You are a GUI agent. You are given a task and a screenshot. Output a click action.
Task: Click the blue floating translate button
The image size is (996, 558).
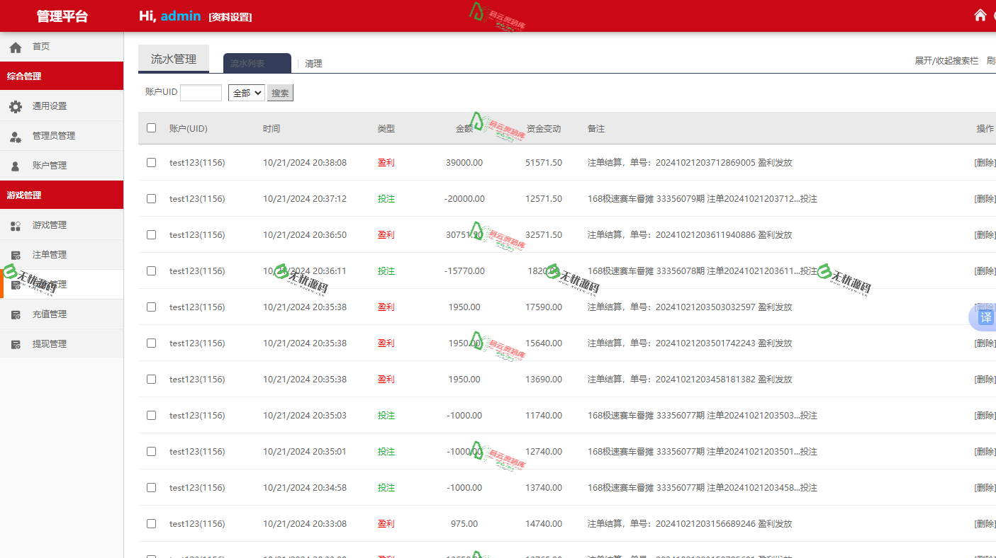click(985, 317)
